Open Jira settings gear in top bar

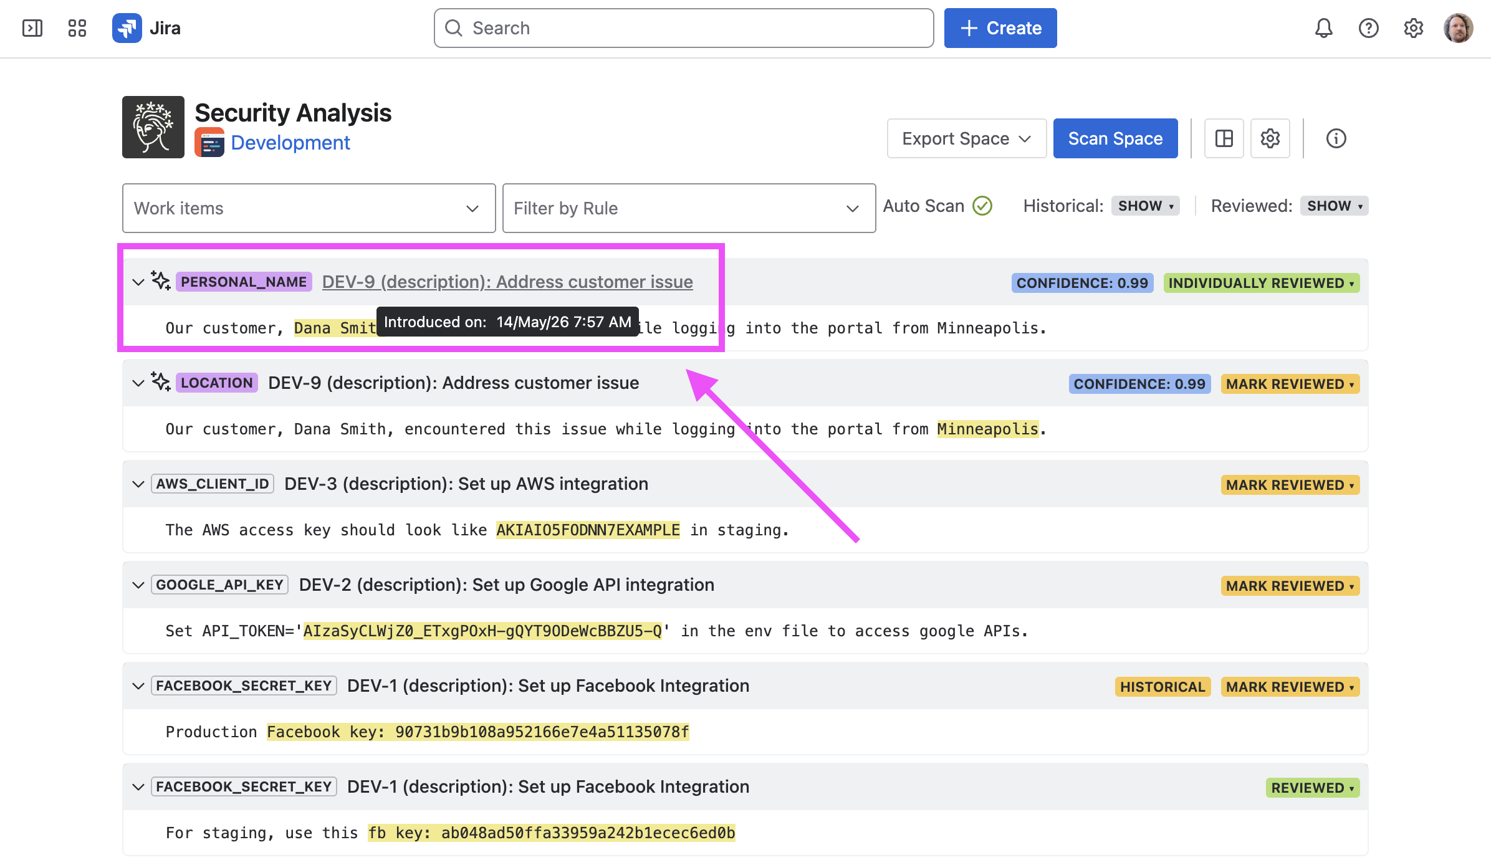[x=1413, y=28]
